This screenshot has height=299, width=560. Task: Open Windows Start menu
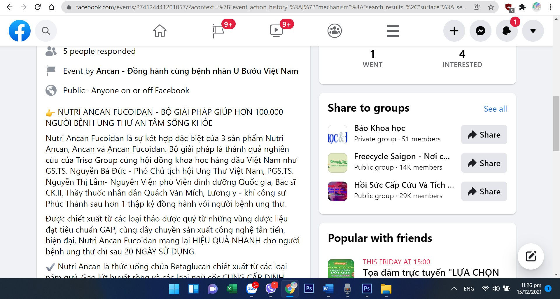(x=174, y=289)
